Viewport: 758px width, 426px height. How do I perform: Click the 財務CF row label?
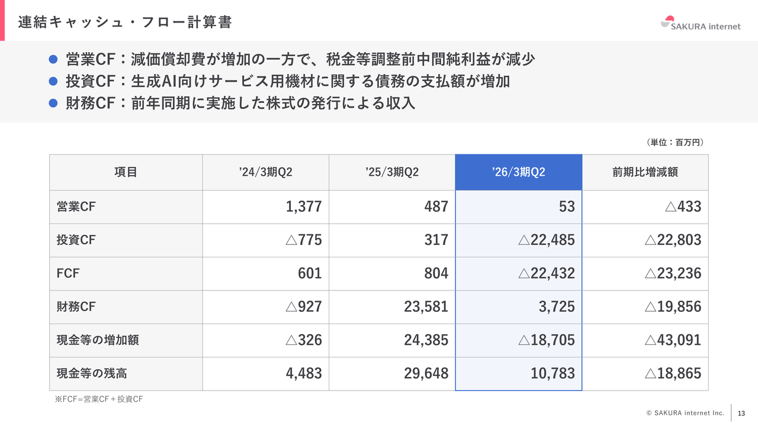(x=76, y=307)
